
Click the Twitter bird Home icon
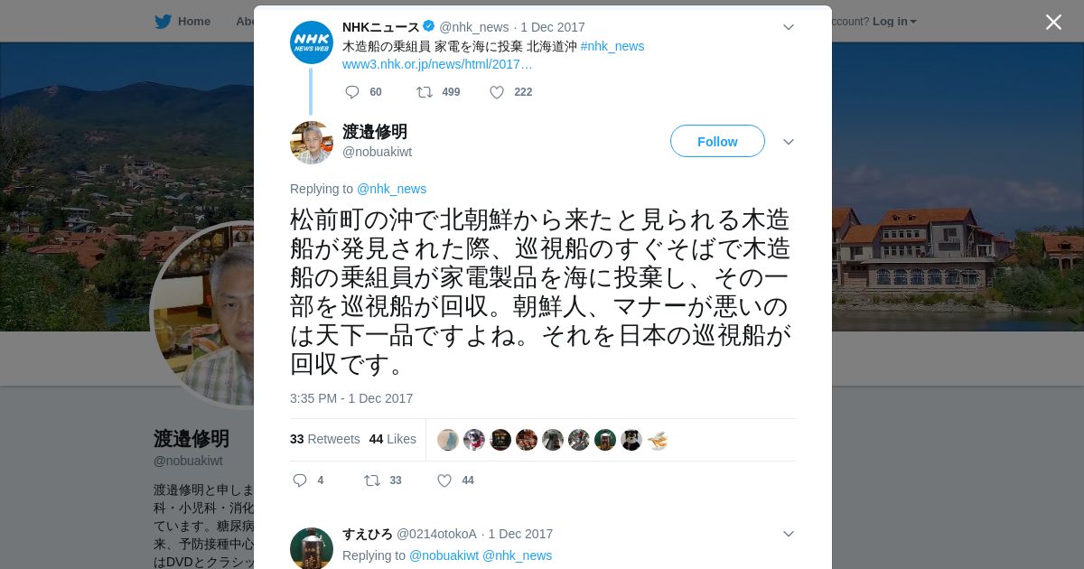point(163,22)
